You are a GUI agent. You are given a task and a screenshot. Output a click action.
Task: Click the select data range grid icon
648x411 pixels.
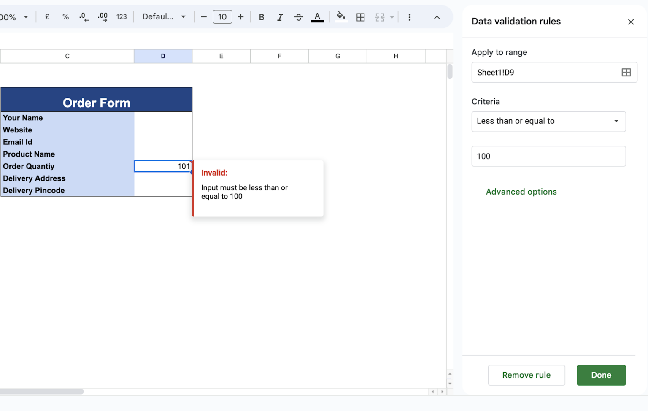click(x=626, y=73)
